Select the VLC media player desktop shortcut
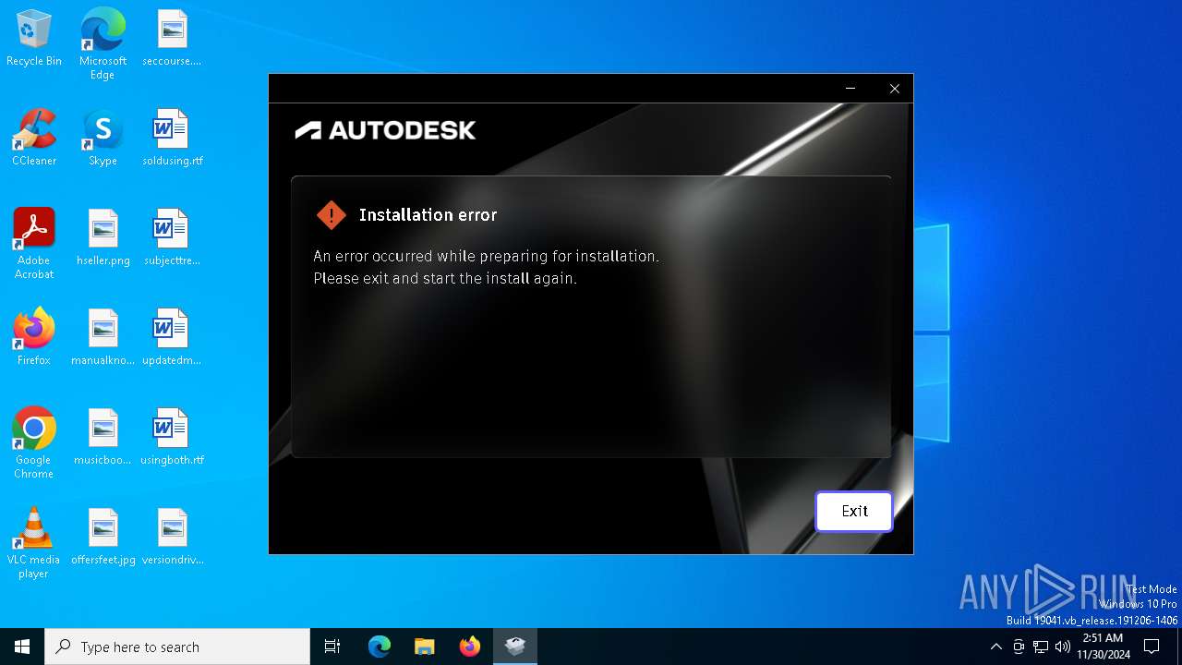 tap(34, 542)
